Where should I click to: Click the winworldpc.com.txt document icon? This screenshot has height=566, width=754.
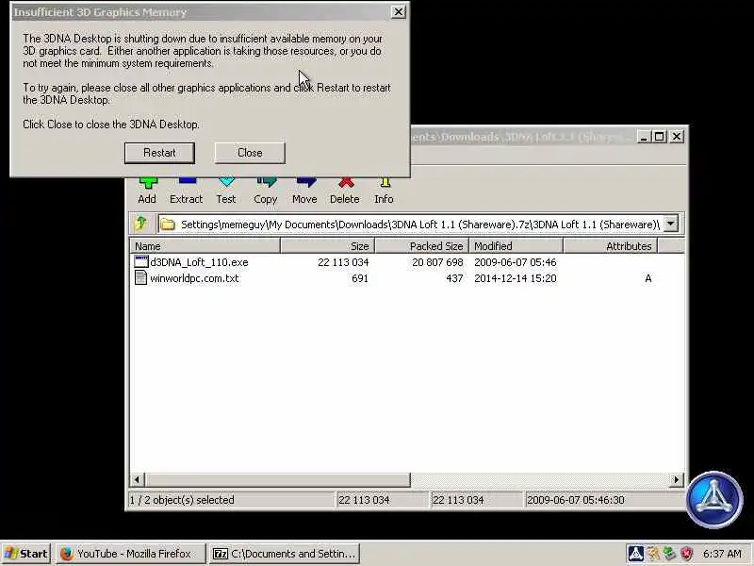point(140,277)
